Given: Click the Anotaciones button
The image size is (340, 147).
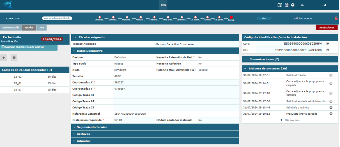Looking at the screenshot, I should coord(327,28).
